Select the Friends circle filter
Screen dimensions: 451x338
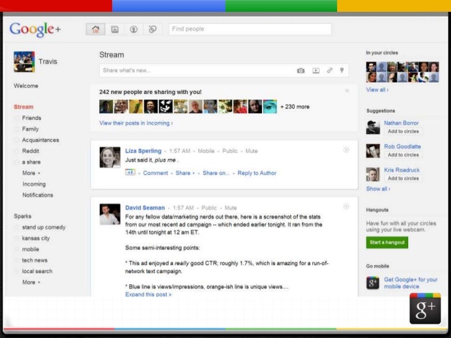click(x=32, y=118)
